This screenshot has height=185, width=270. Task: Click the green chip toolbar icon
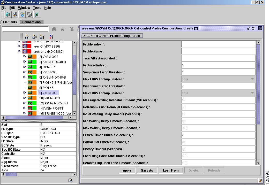tap(37, 14)
